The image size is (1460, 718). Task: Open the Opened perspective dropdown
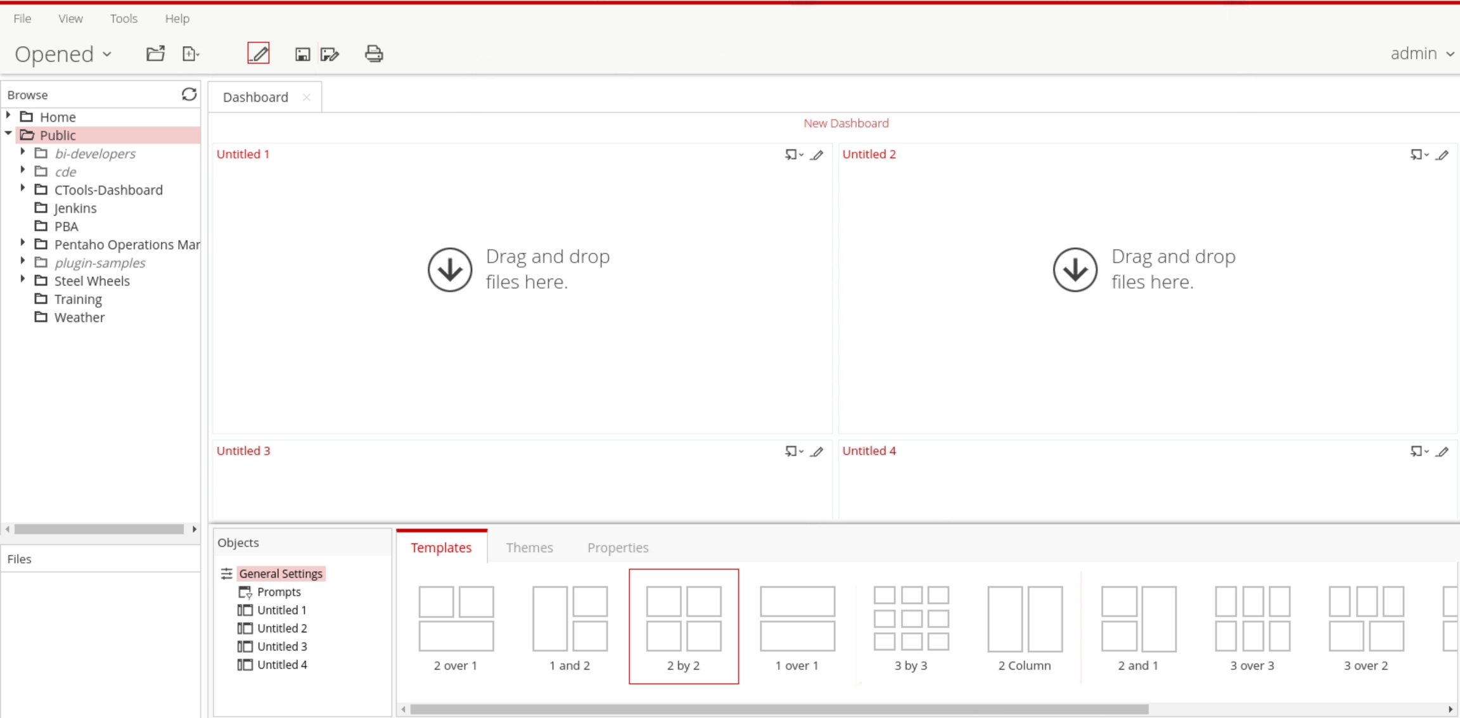pyautogui.click(x=63, y=54)
